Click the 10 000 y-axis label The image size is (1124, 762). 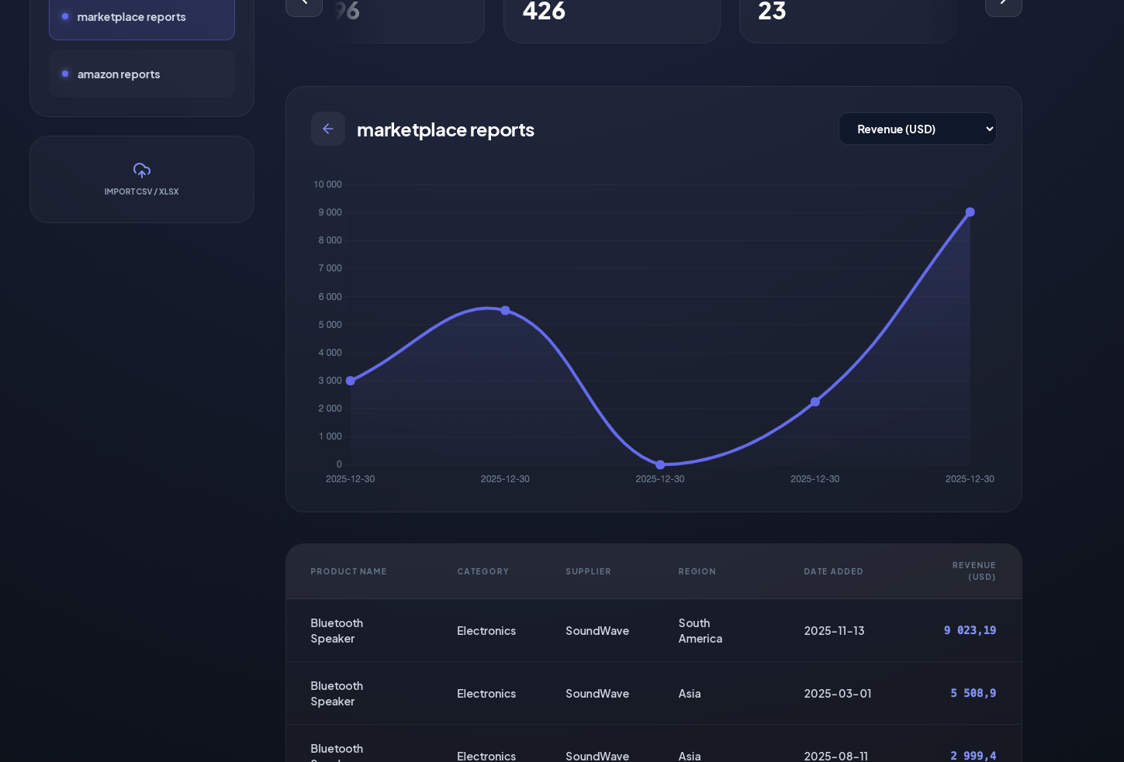[327, 184]
